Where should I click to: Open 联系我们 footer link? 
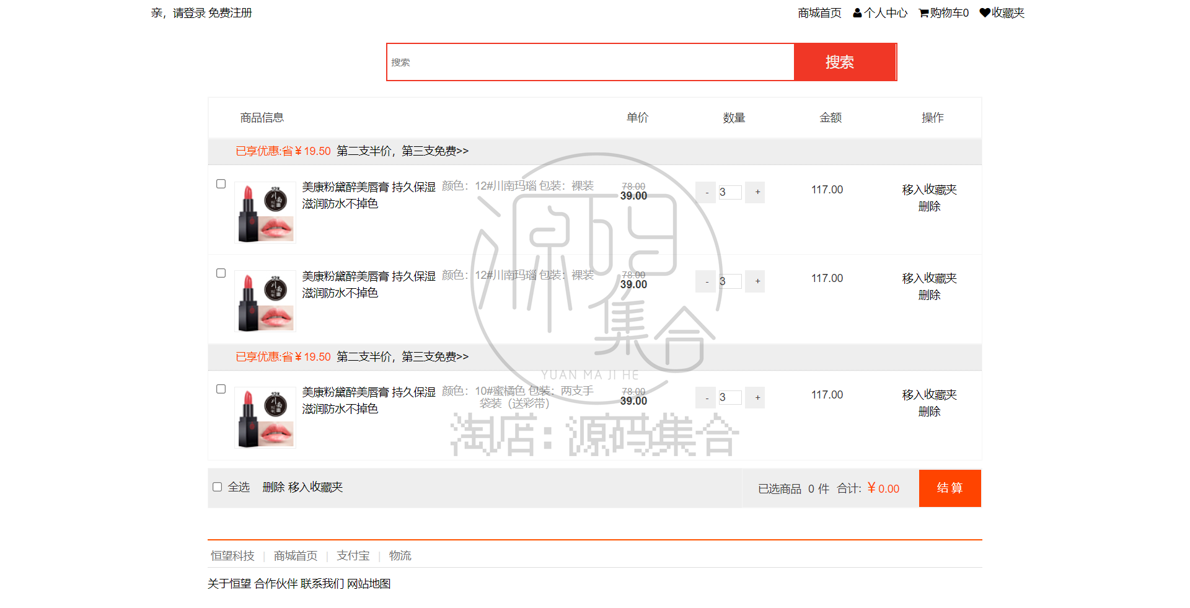322,584
